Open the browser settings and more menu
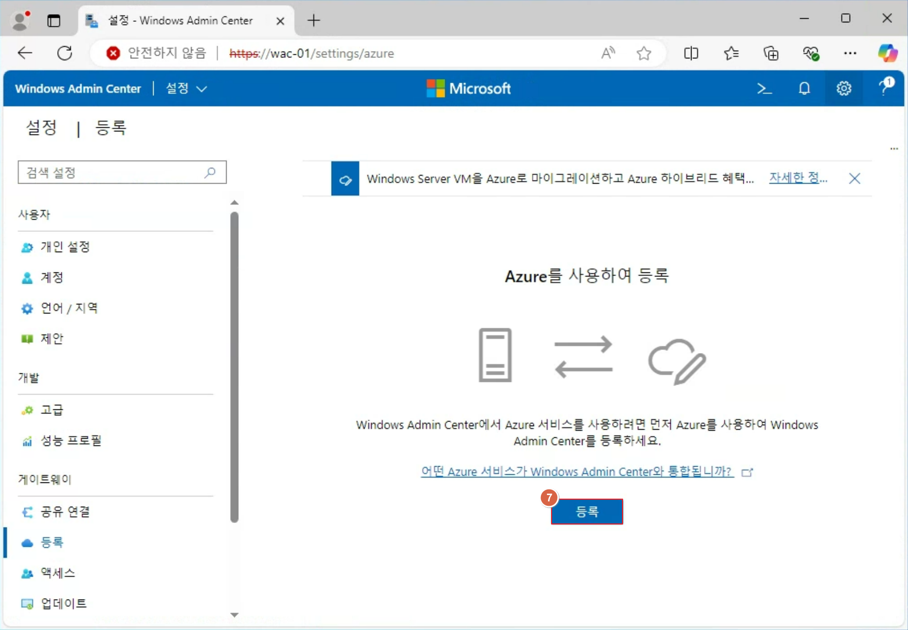This screenshot has width=908, height=630. coord(850,53)
